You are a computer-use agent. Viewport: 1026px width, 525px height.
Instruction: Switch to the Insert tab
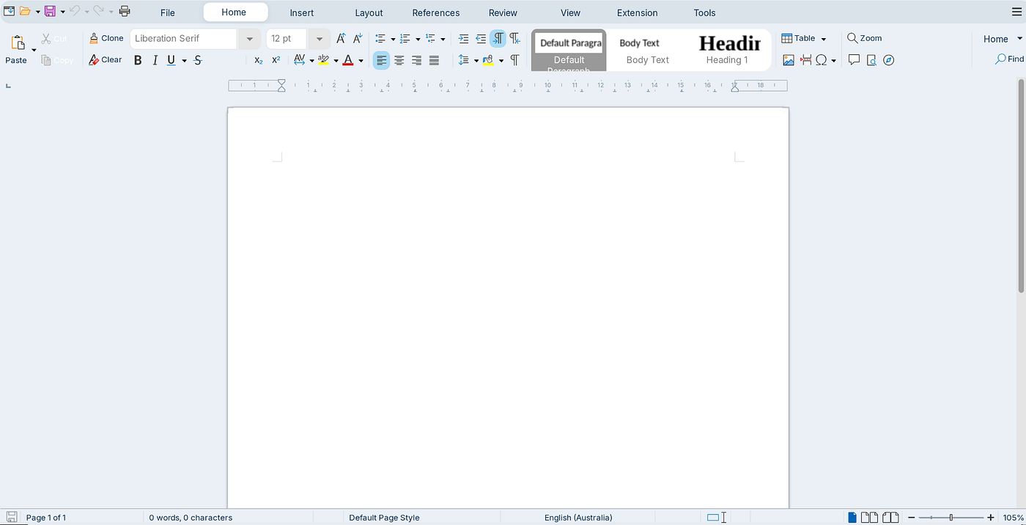pos(302,12)
